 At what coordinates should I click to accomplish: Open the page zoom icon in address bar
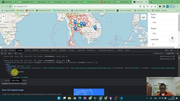tap(148, 6)
